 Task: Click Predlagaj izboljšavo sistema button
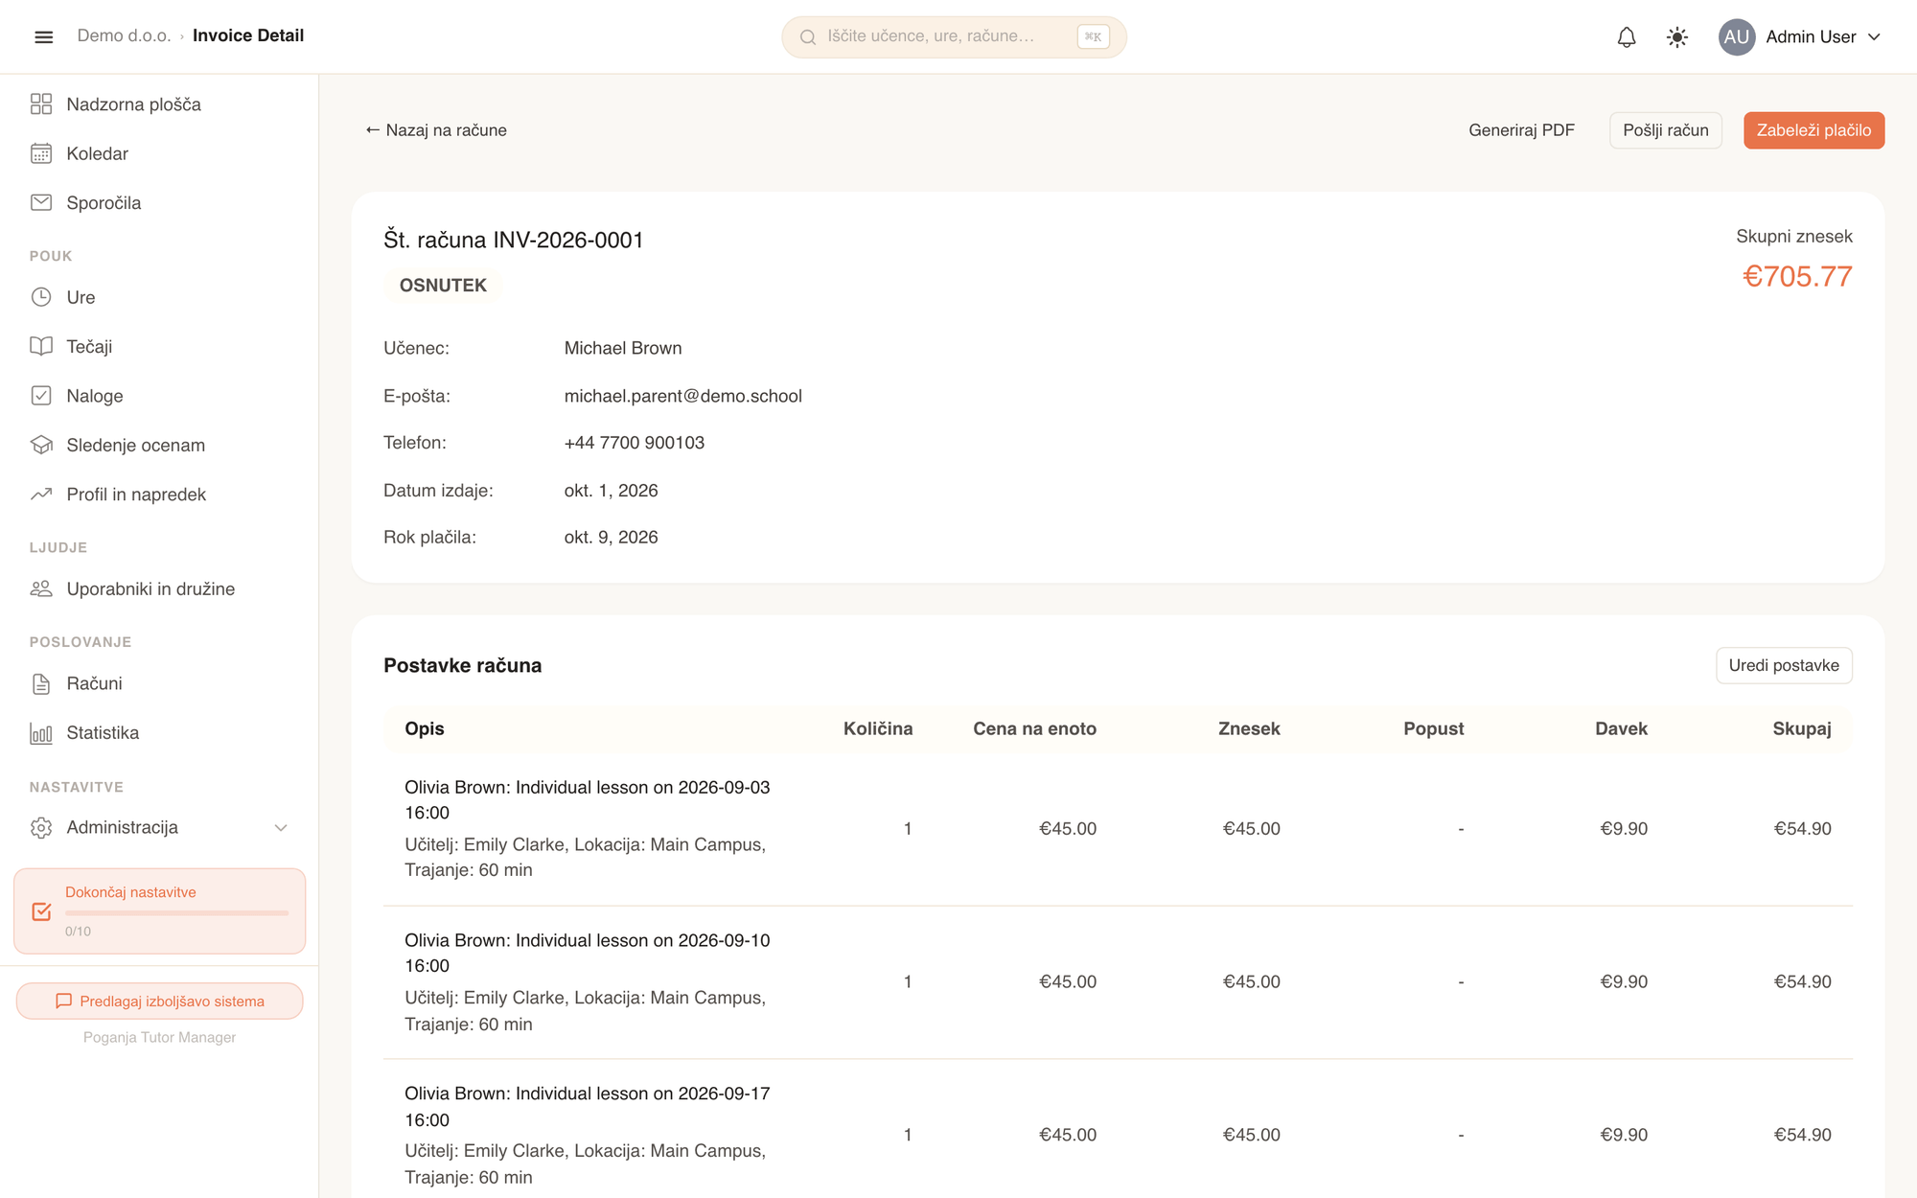pyautogui.click(x=159, y=1001)
